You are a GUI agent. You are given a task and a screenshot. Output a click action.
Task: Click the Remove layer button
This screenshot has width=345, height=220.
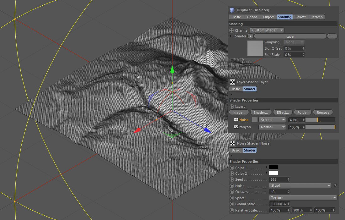323,113
